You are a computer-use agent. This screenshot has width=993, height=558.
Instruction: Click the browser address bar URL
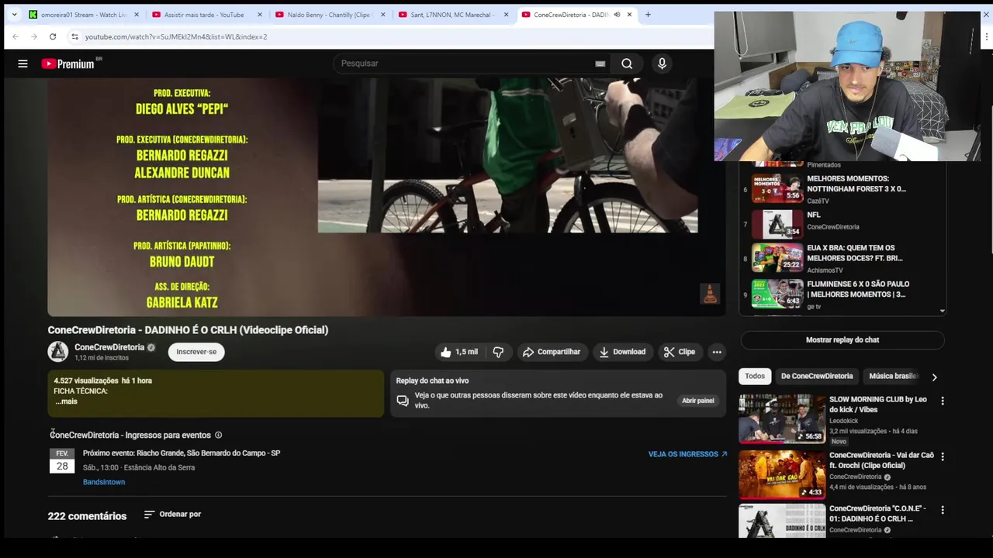pyautogui.click(x=176, y=36)
